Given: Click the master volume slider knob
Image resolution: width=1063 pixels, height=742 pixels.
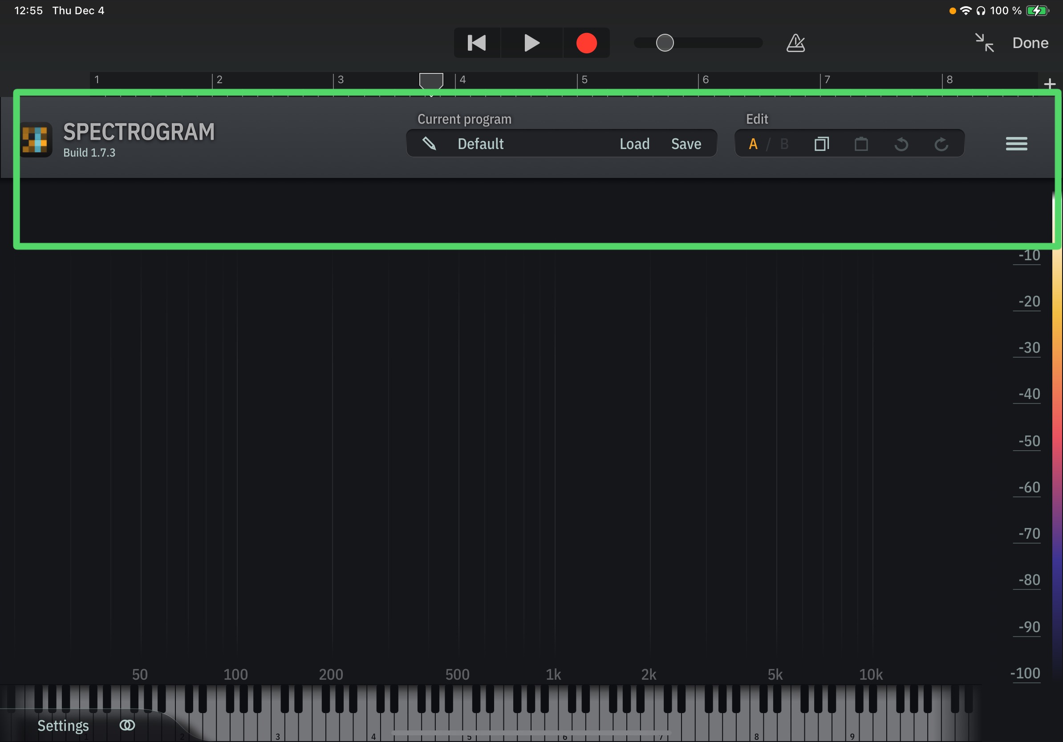Looking at the screenshot, I should pos(664,43).
